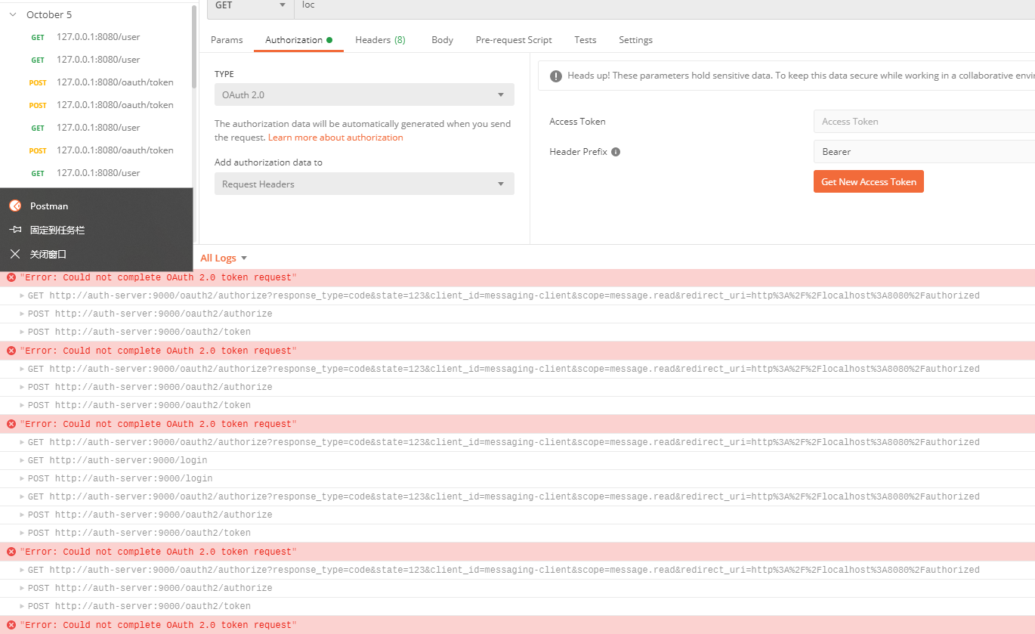
Task: Open the OAuth 2.0 authorization type dropdown
Action: click(x=501, y=94)
